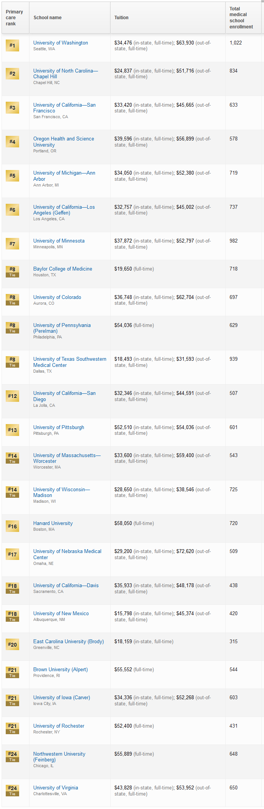
Task: Click the #2 rank badge
Action: coord(12,74)
